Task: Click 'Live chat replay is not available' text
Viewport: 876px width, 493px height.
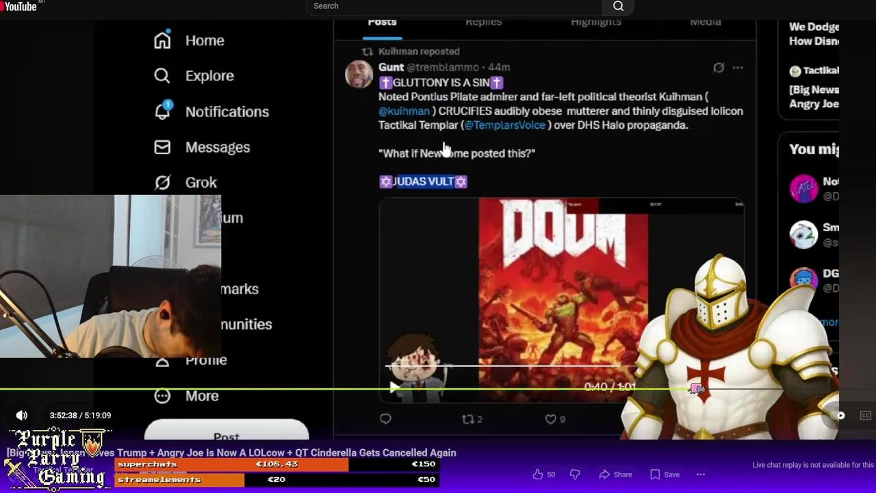Action: 813,465
